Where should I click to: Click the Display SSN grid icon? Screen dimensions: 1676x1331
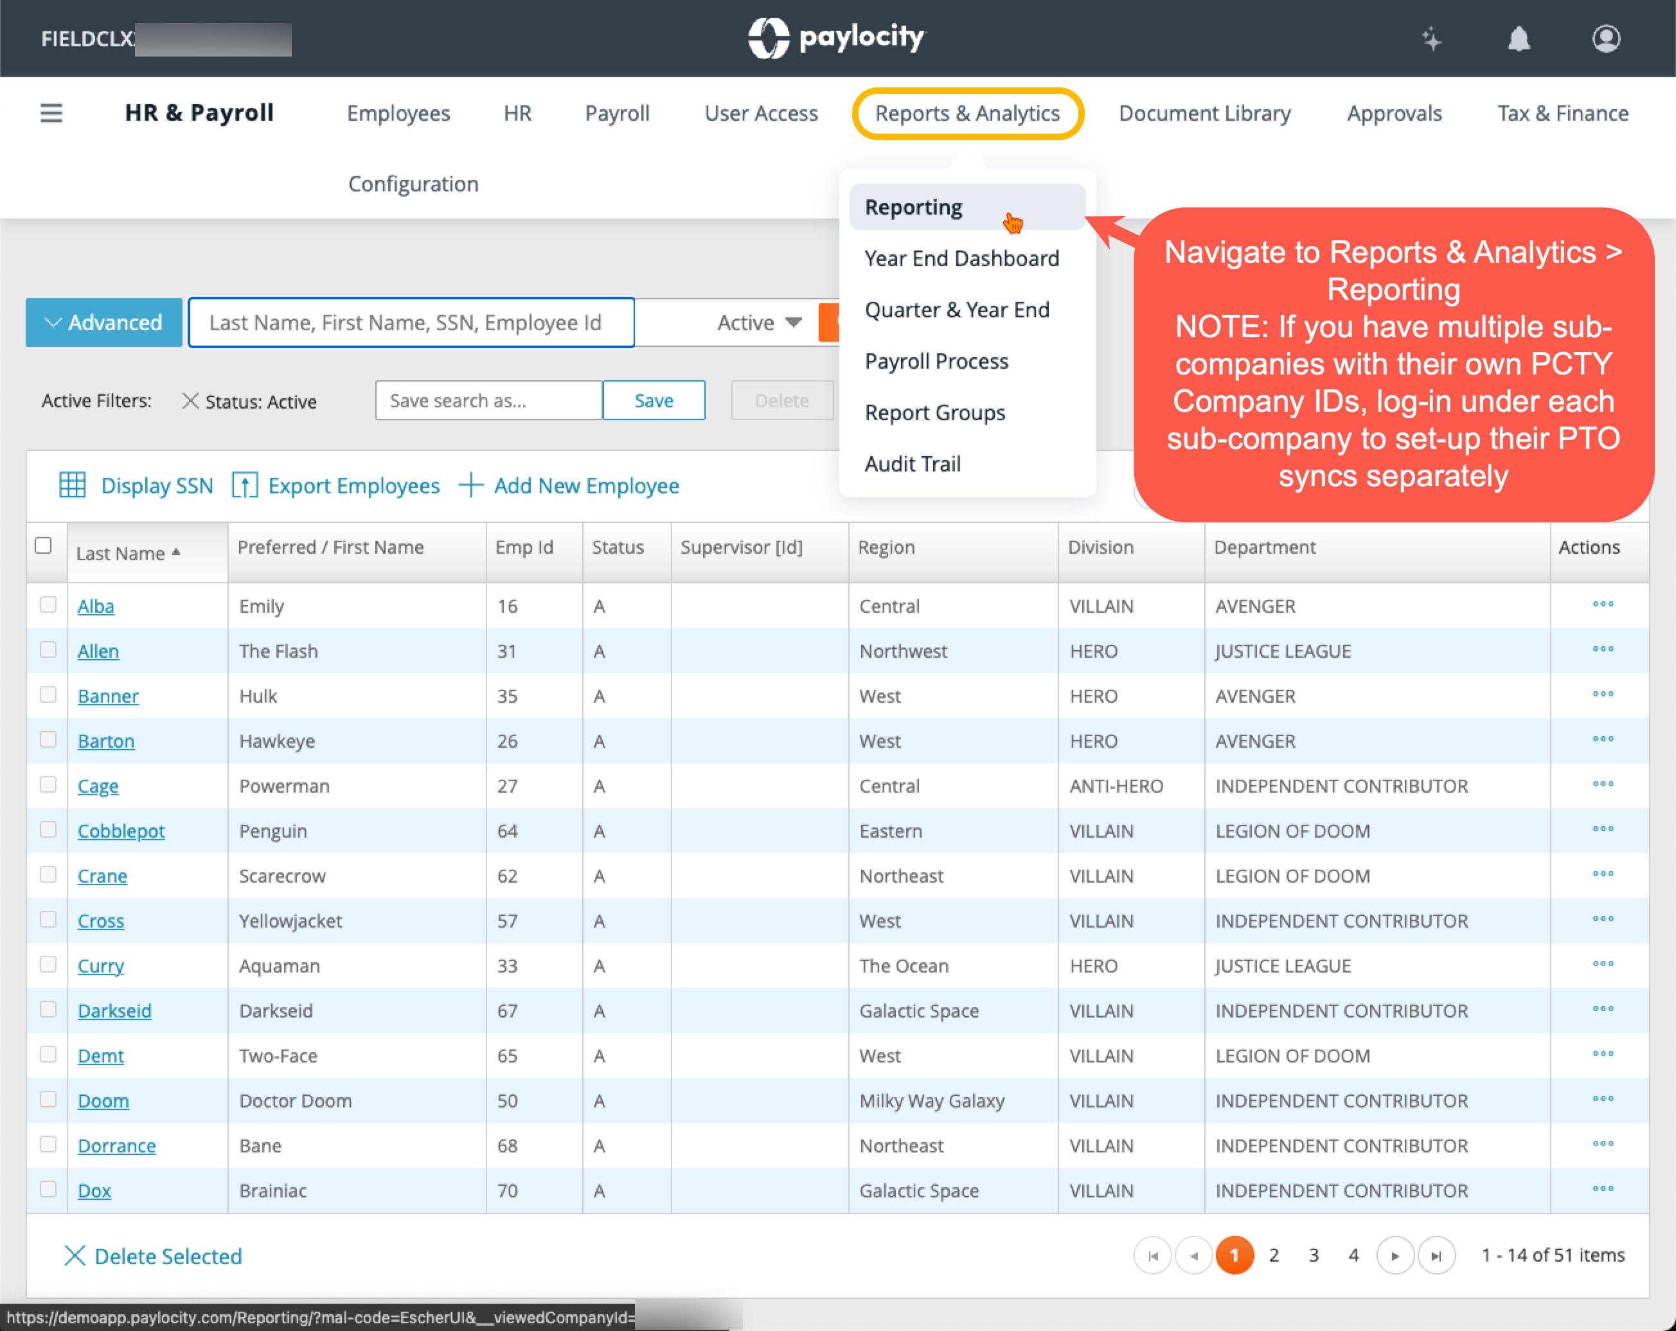[72, 485]
